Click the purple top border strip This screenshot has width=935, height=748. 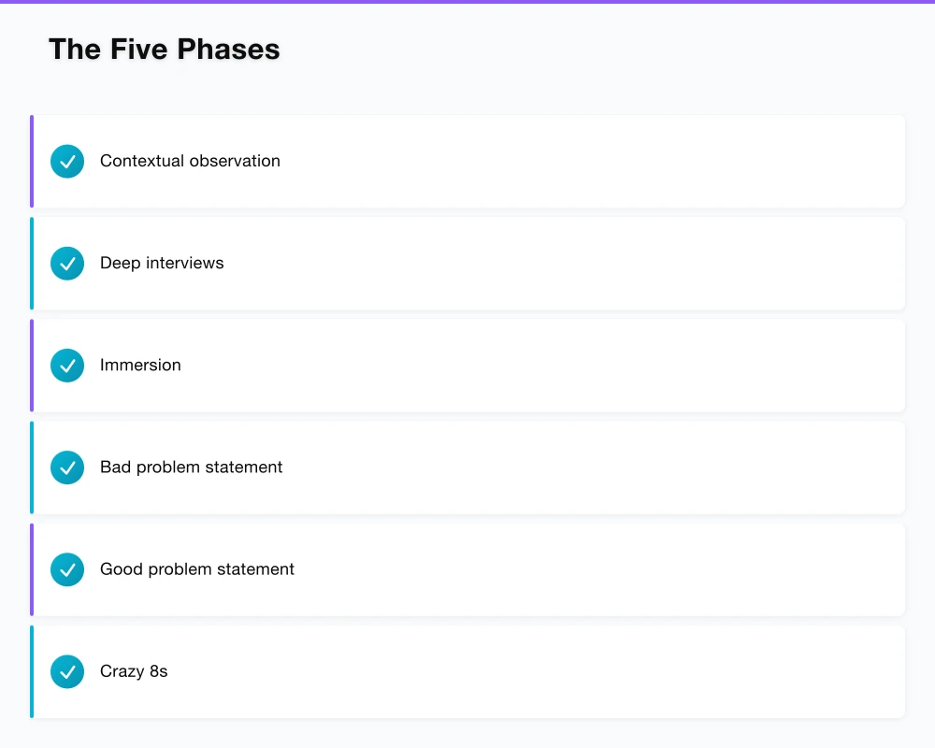467,3
